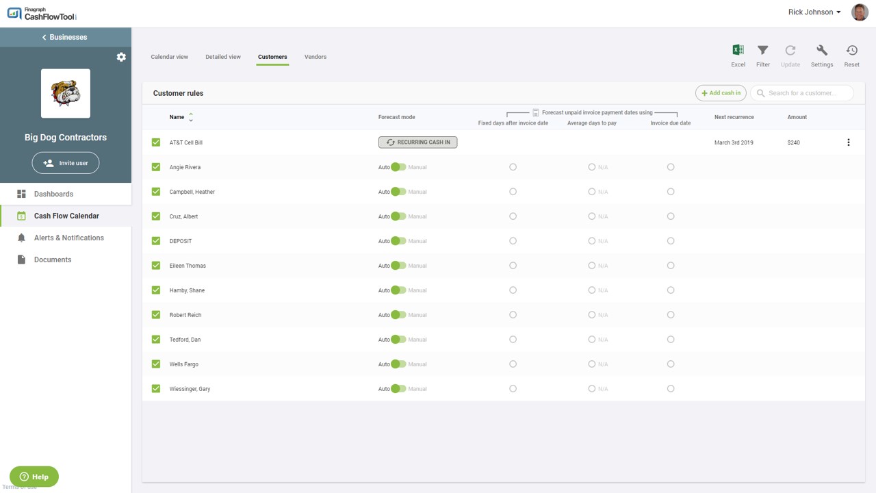This screenshot has width=876, height=493.
Task: Click the RECURRING CASH IN button
Action: [x=417, y=142]
